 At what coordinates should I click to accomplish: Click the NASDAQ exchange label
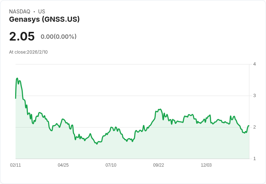point(20,12)
